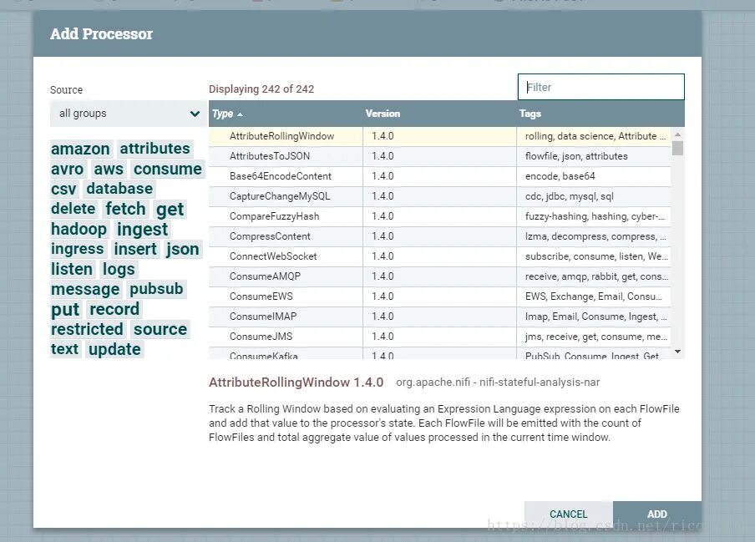Viewport: 755px width, 542px height.
Task: Select the CompressContent processor row
Action: pyautogui.click(x=439, y=236)
